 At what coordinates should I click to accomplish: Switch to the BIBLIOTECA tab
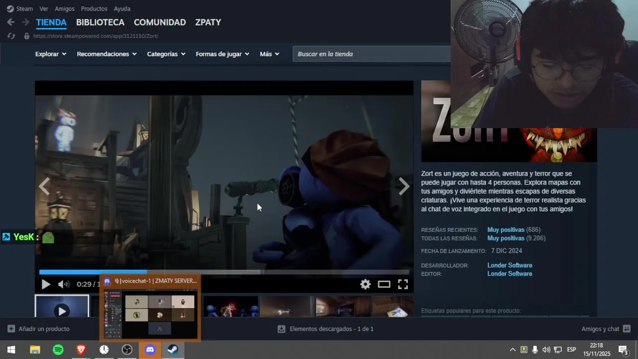tap(100, 22)
